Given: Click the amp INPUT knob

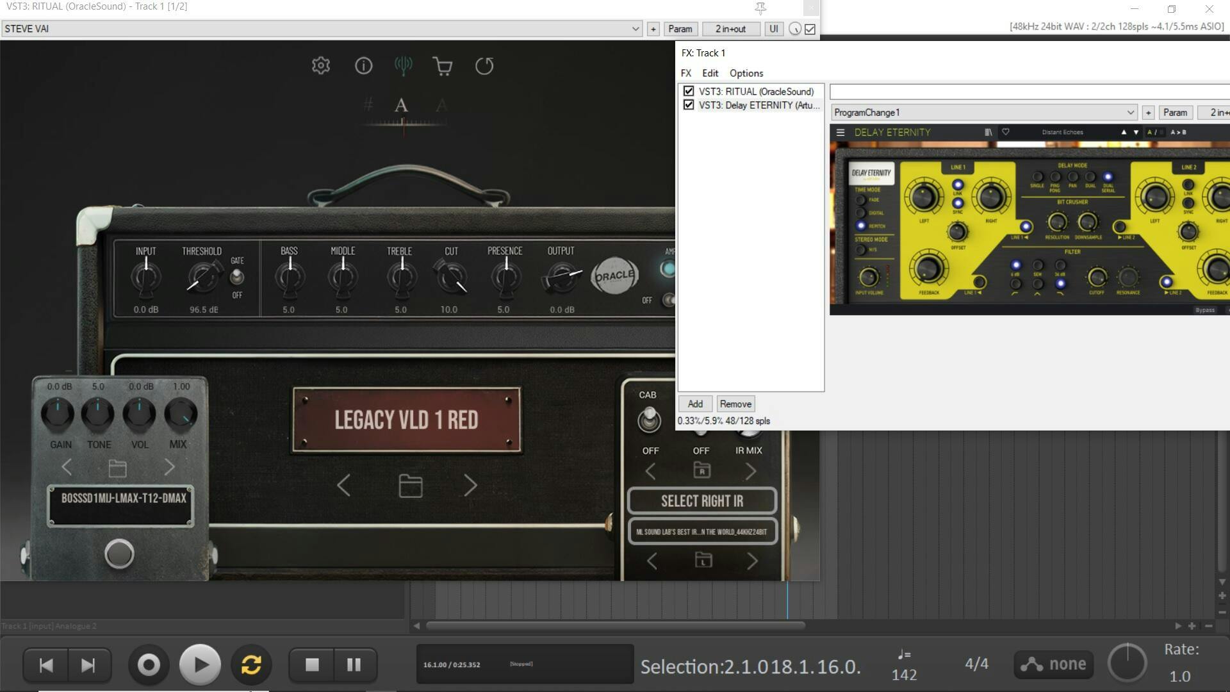Looking at the screenshot, I should (146, 277).
